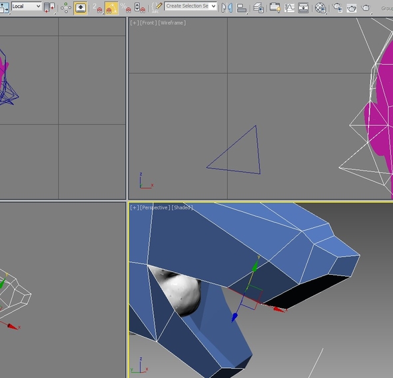Toggle Percent Snap magnet icon
The width and height of the screenshot is (393, 378).
coord(126,8)
